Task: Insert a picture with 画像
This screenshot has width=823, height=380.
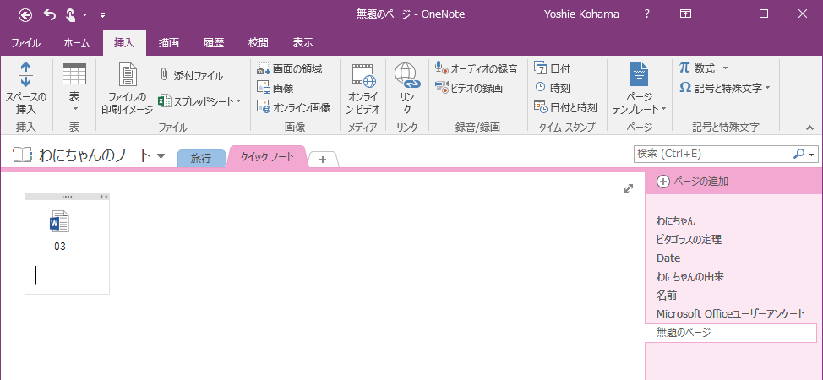Action: pos(275,88)
